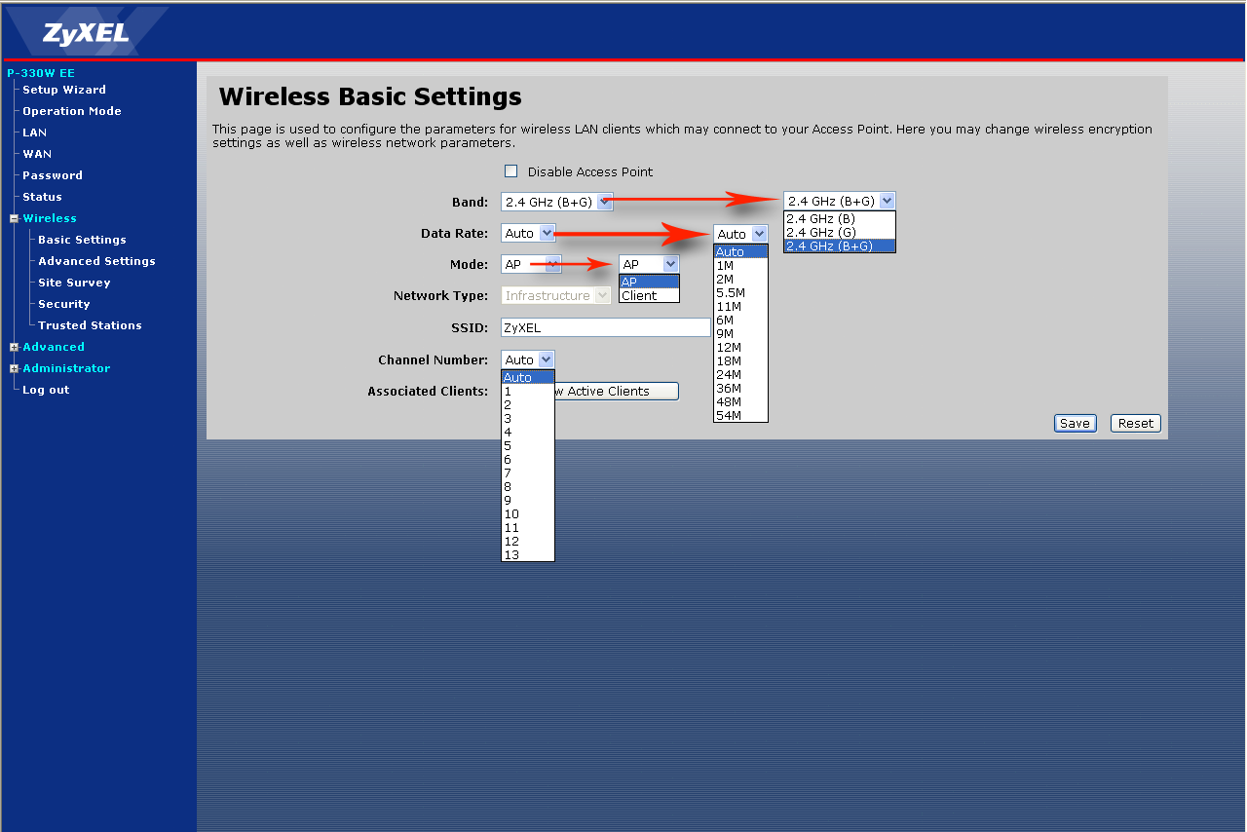This screenshot has width=1247, height=832.
Task: Log out using the sidebar link
Action: 46,390
